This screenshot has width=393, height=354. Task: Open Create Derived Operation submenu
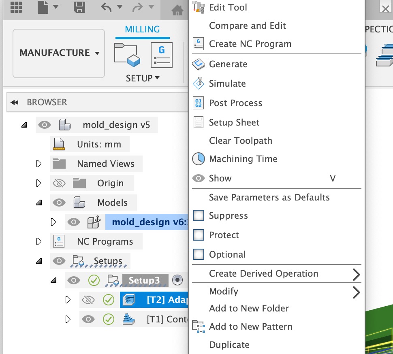pyautogui.click(x=276, y=273)
